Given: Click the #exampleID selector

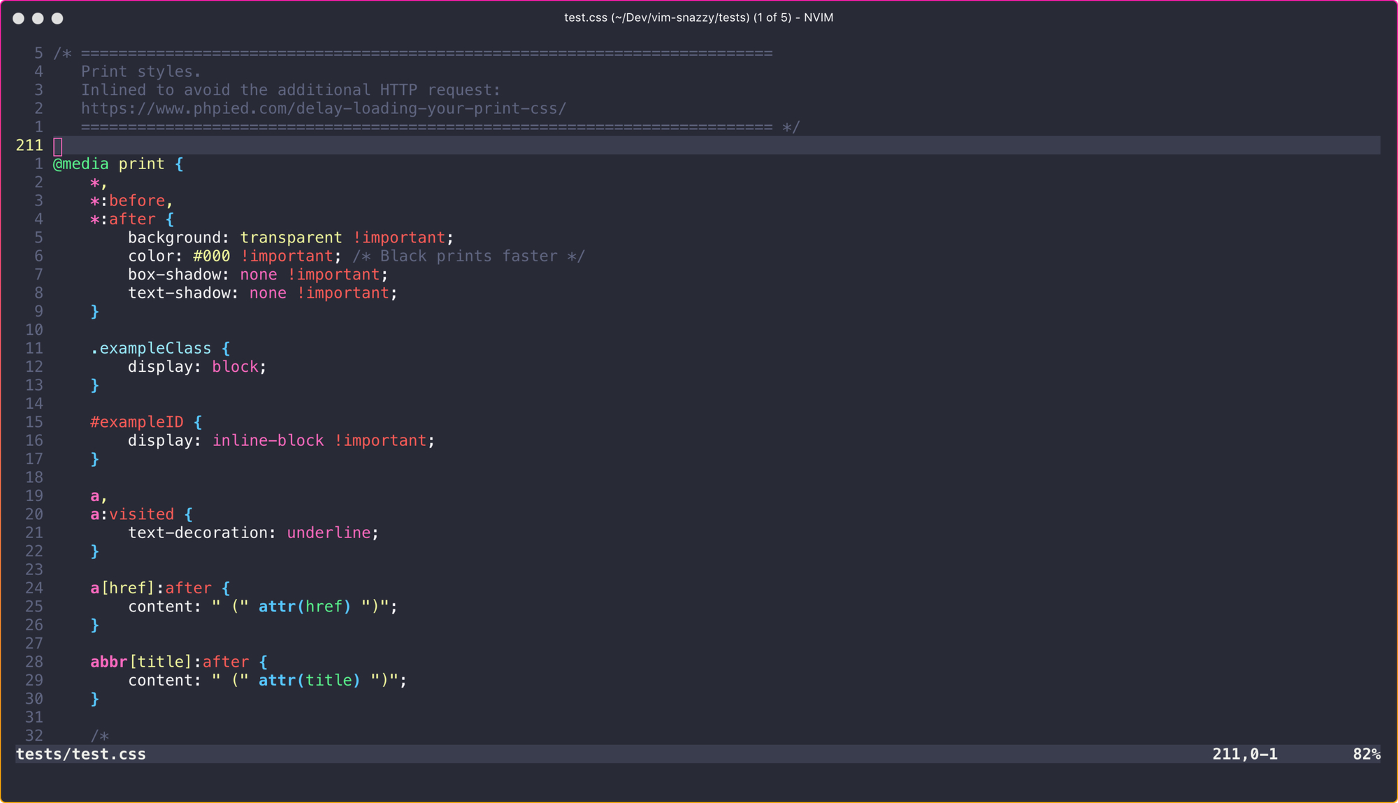Looking at the screenshot, I should (x=136, y=422).
